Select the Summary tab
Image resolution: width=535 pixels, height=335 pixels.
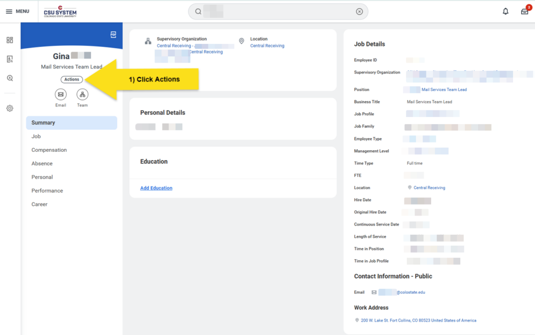coord(72,123)
